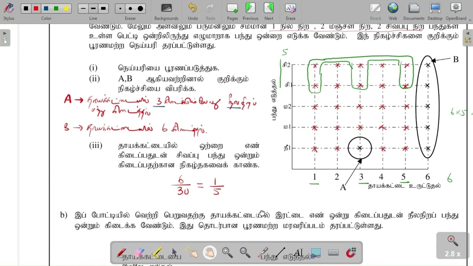Click question label (iii)
Screen dimensions: 473x266
click(x=96, y=146)
